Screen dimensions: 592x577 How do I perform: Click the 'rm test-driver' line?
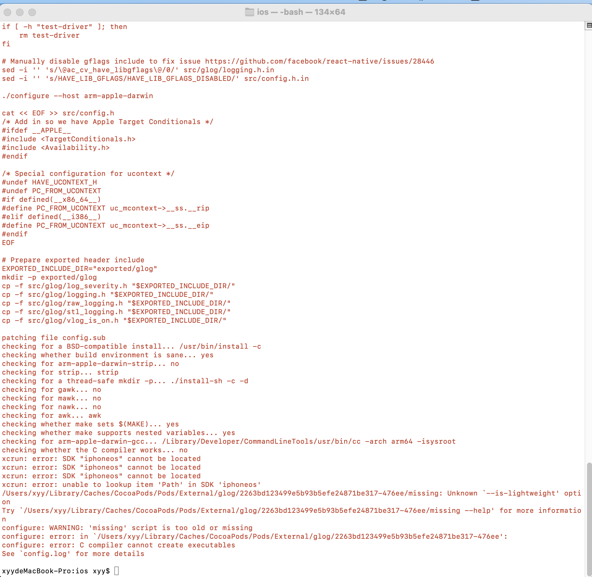coord(49,35)
